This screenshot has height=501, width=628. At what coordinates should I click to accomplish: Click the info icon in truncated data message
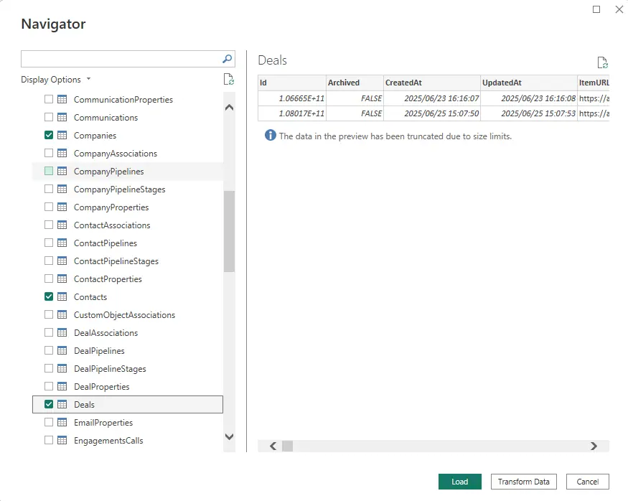pyautogui.click(x=270, y=136)
